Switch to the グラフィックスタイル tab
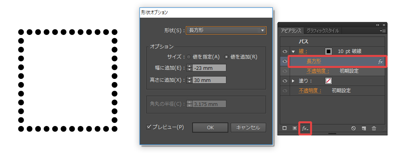The width and height of the screenshot is (393, 157). tap(323, 30)
